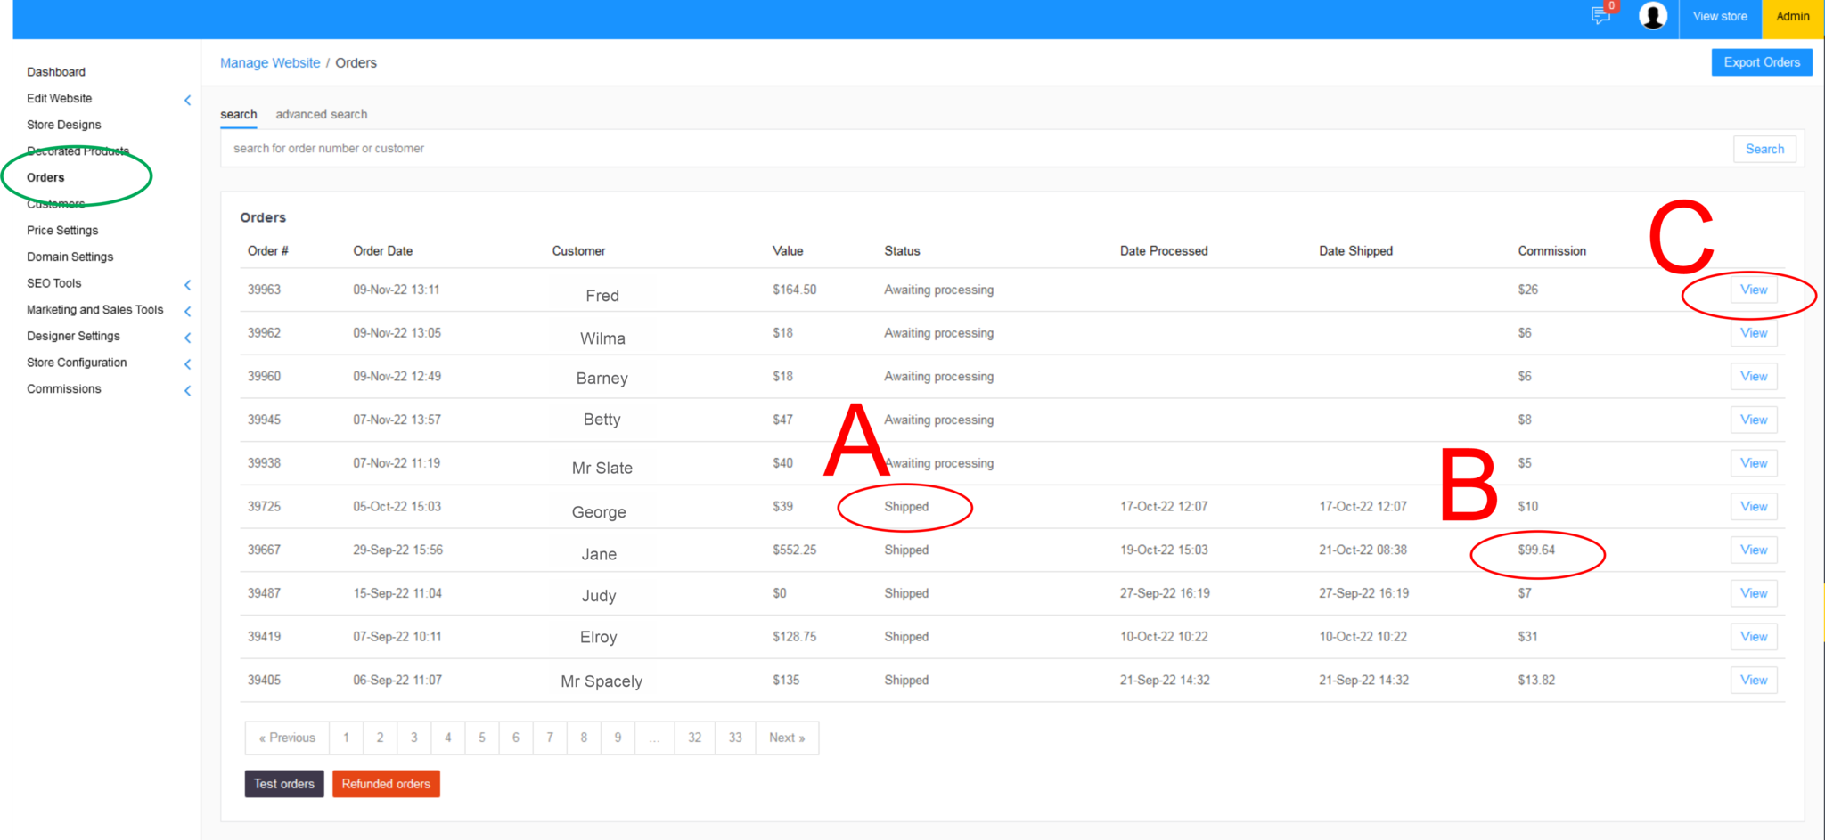The width and height of the screenshot is (1825, 840).
Task: Go to page 2 of orders
Action: [380, 738]
